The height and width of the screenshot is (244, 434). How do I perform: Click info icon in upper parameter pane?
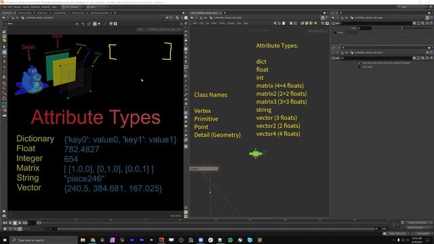(x=427, y=24)
